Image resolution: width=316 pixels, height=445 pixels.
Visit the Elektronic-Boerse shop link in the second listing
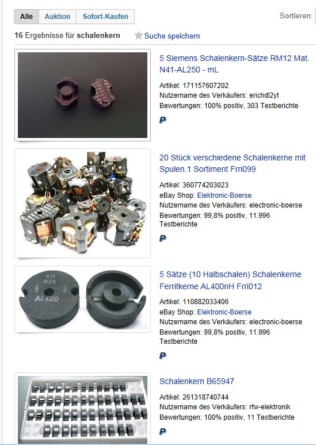pyautogui.click(x=224, y=195)
